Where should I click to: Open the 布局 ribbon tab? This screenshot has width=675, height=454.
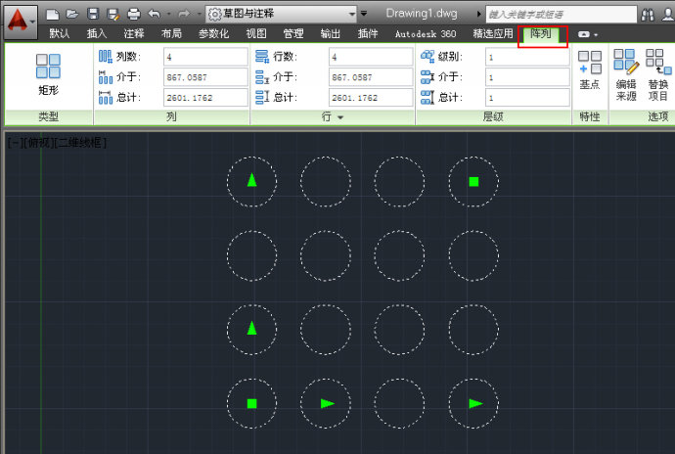tap(171, 33)
